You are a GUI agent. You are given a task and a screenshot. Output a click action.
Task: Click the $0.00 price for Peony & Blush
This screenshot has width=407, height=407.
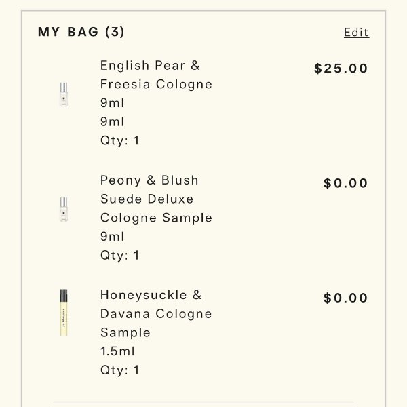[x=345, y=183]
